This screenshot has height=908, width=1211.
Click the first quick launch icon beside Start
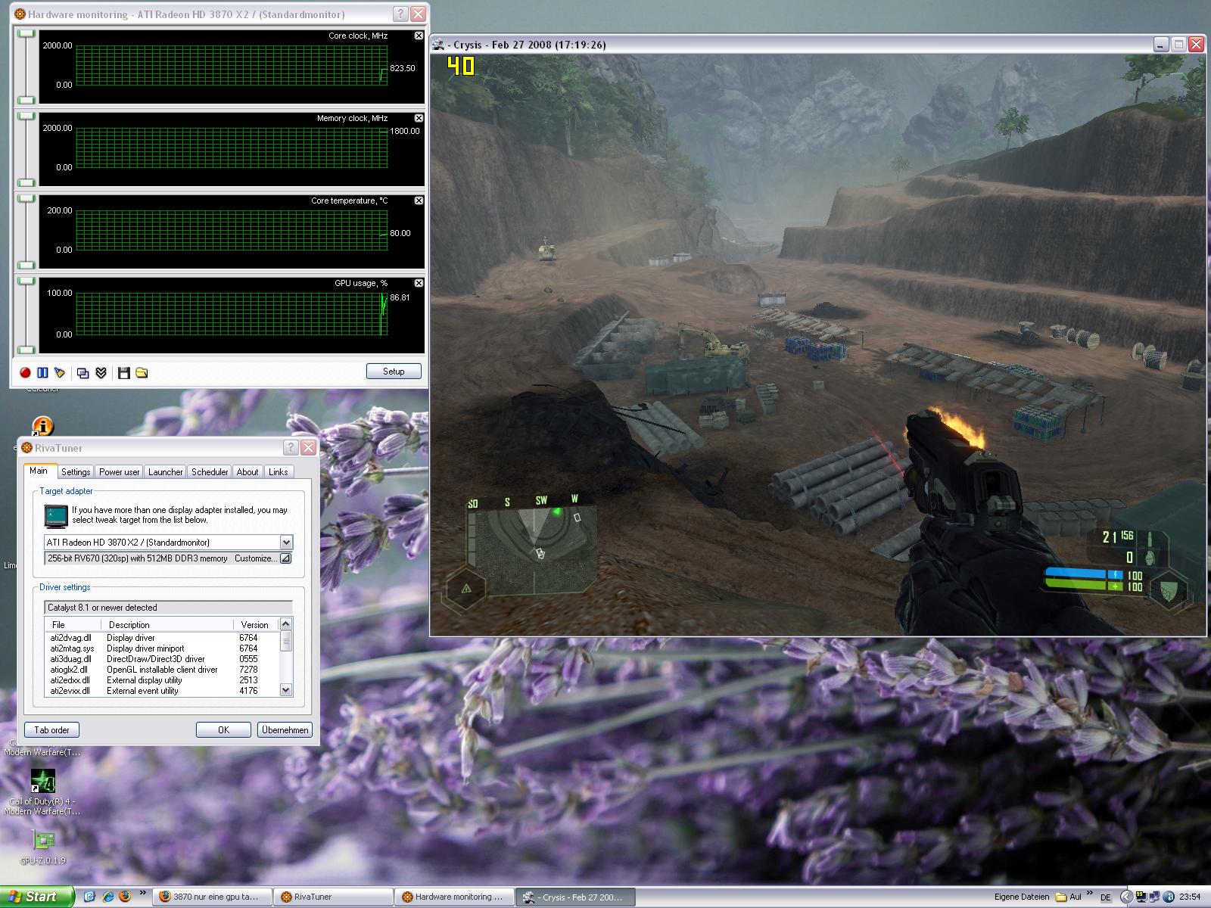pyautogui.click(x=90, y=897)
